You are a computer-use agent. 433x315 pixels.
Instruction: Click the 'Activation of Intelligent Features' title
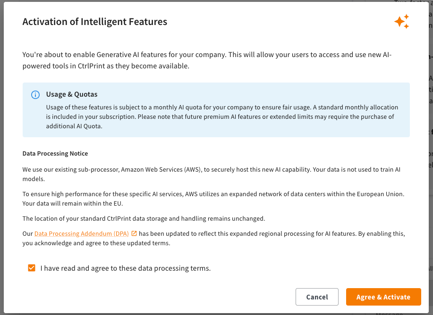click(94, 22)
